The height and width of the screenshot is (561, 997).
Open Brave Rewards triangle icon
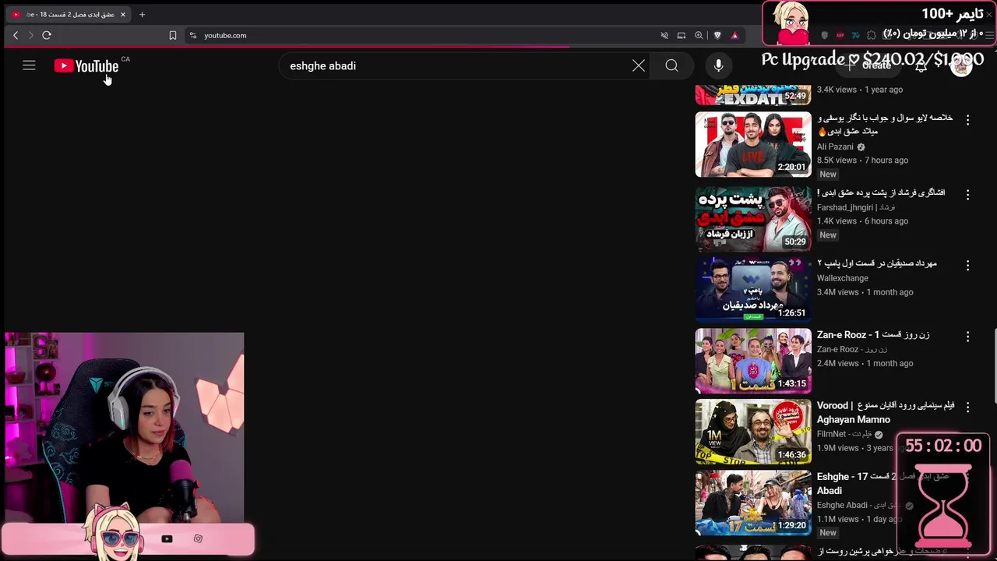pos(735,35)
